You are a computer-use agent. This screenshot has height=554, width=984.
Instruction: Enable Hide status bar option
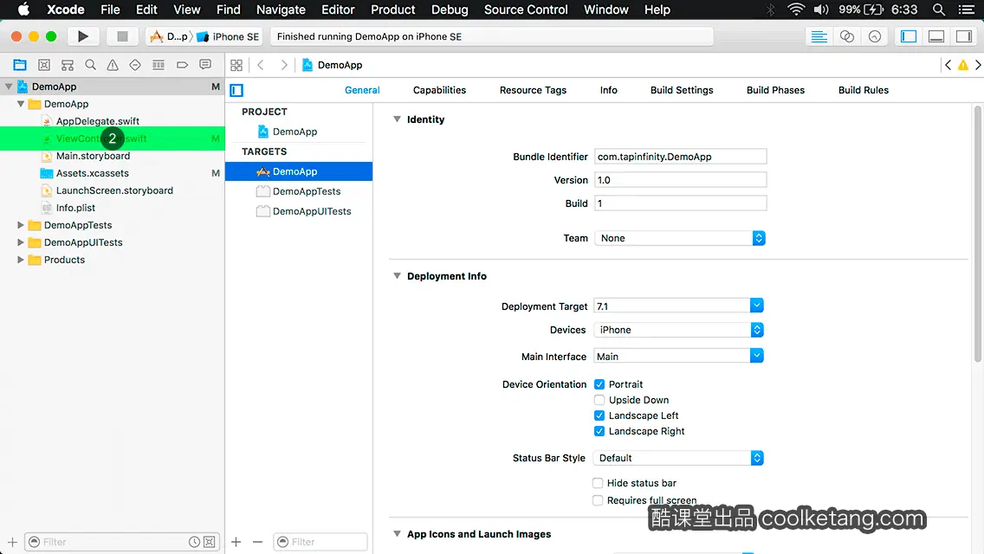click(598, 482)
